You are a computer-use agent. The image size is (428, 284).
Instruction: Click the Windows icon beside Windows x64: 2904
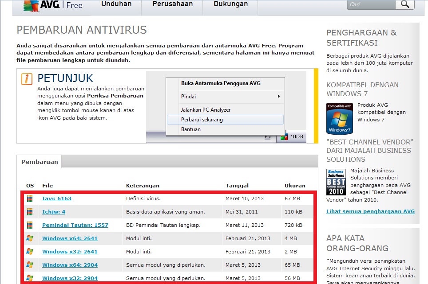point(30,265)
